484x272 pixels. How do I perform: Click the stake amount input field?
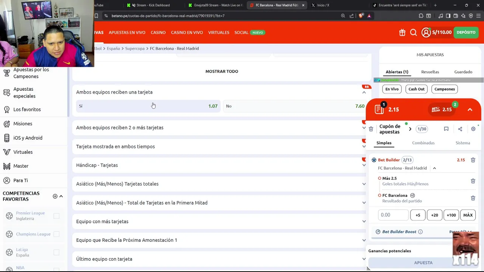[x=393, y=215]
